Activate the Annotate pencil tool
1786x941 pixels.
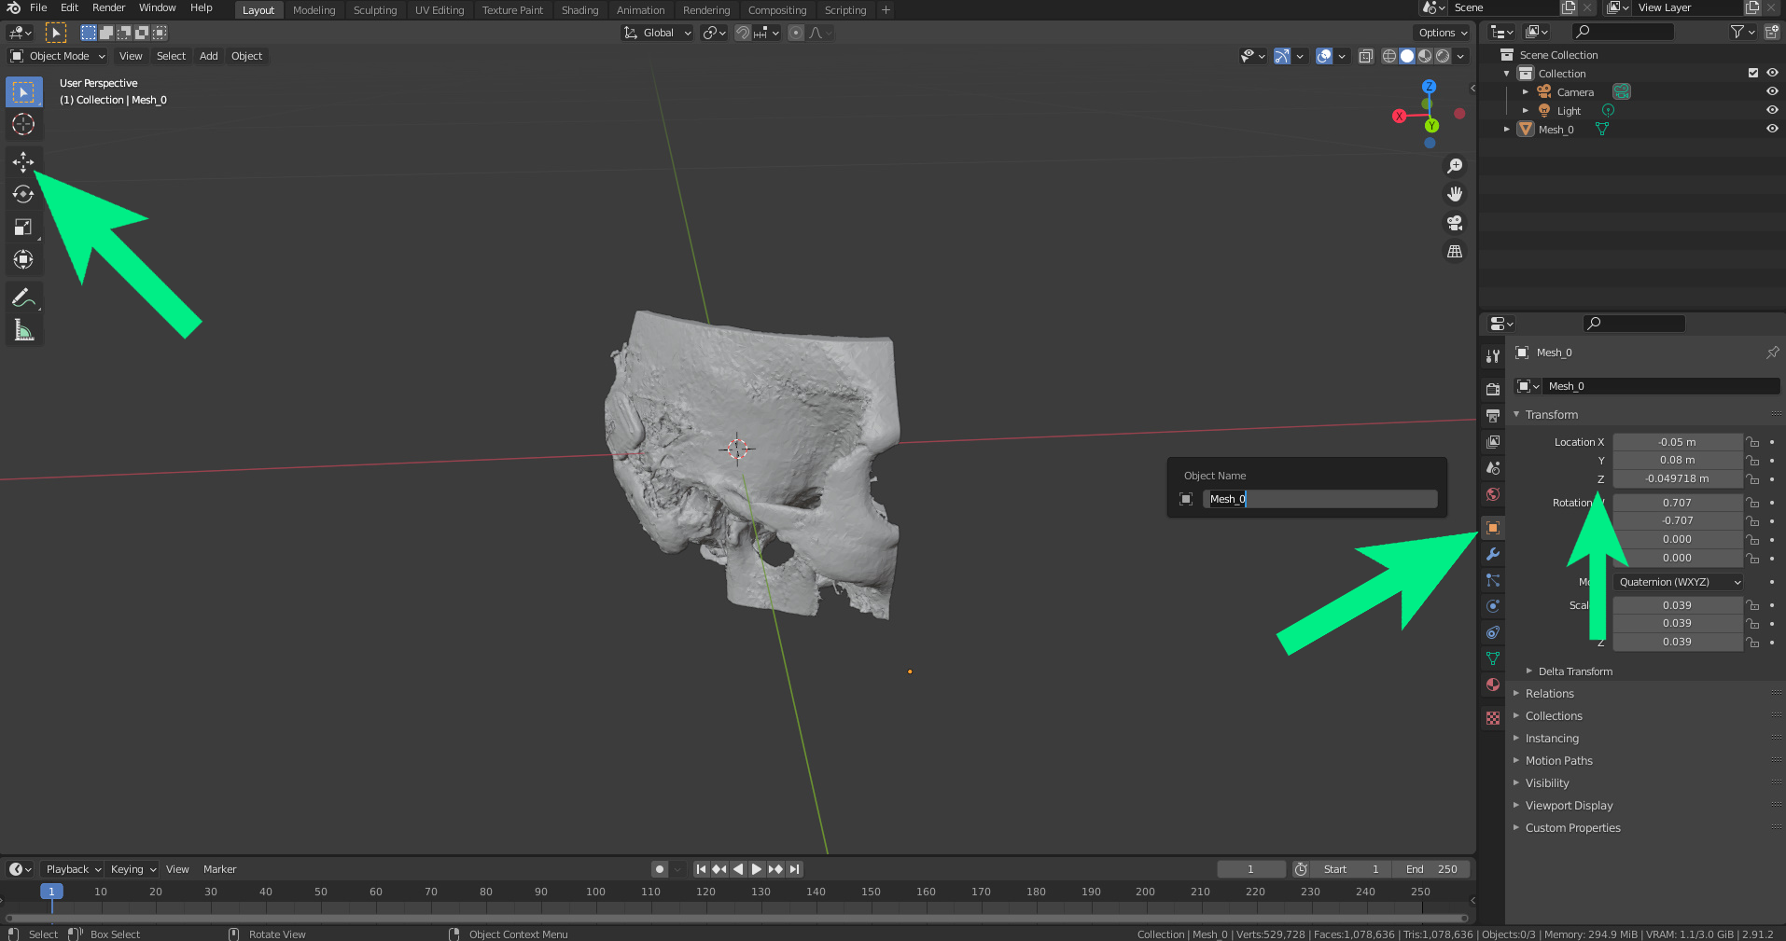coord(23,298)
